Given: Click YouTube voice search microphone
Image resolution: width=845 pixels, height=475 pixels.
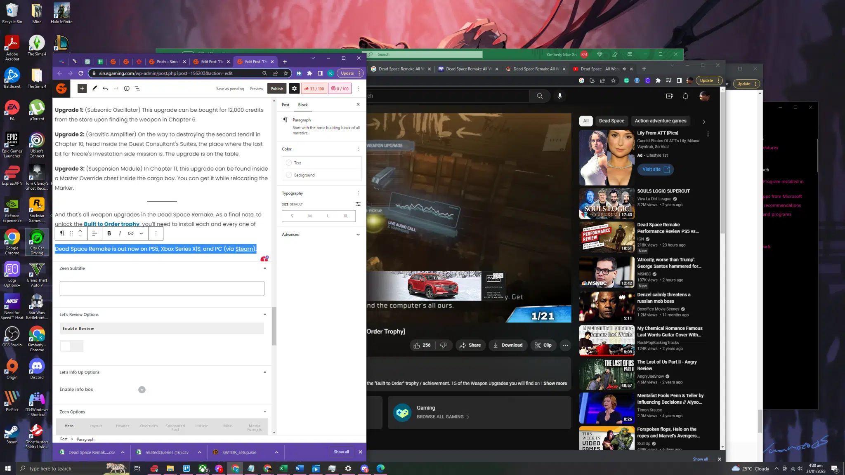Looking at the screenshot, I should 559,96.
